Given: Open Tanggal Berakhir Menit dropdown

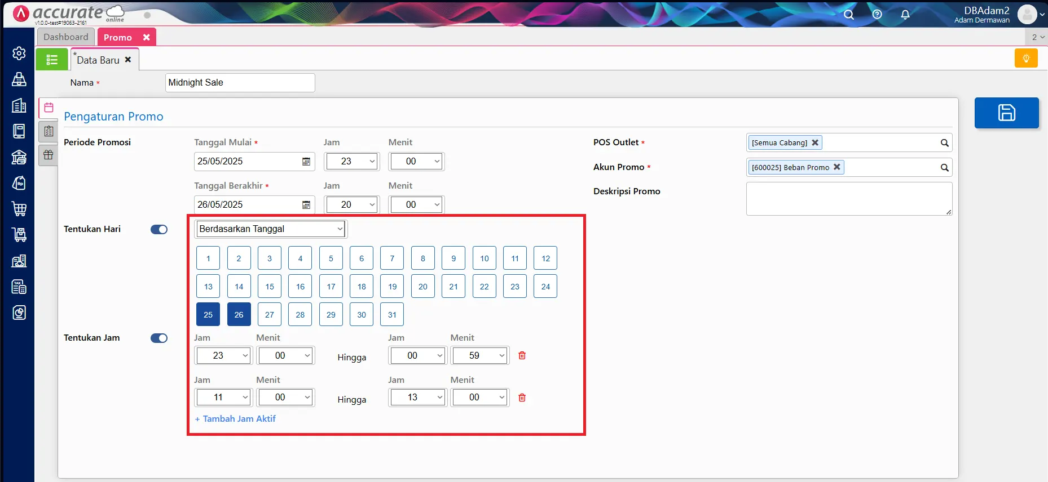Looking at the screenshot, I should click(x=417, y=205).
